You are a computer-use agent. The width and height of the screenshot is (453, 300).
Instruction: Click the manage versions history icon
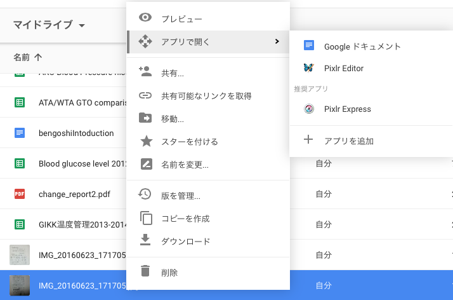coord(145,194)
